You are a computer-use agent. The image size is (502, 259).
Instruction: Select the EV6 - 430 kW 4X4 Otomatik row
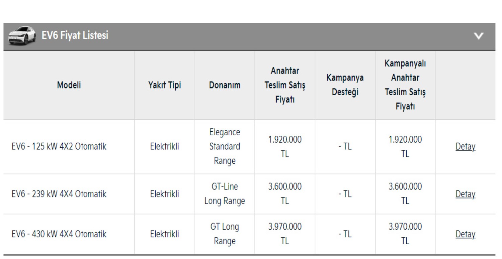click(x=59, y=235)
